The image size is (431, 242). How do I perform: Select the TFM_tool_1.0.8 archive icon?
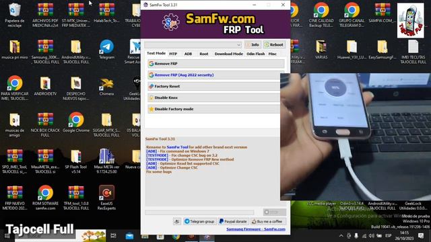pyautogui.click(x=76, y=198)
